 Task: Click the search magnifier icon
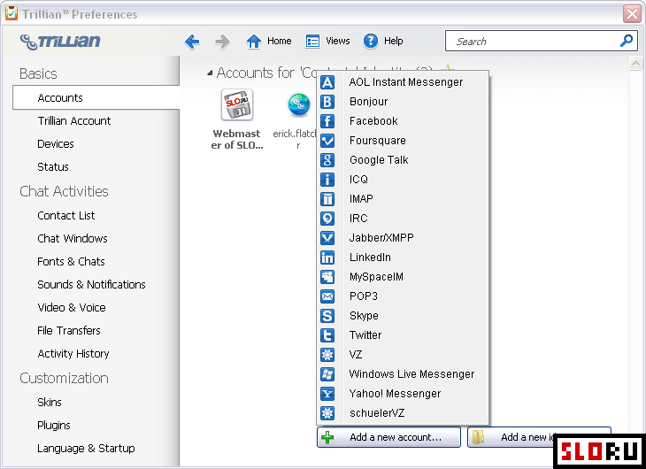[x=627, y=41]
